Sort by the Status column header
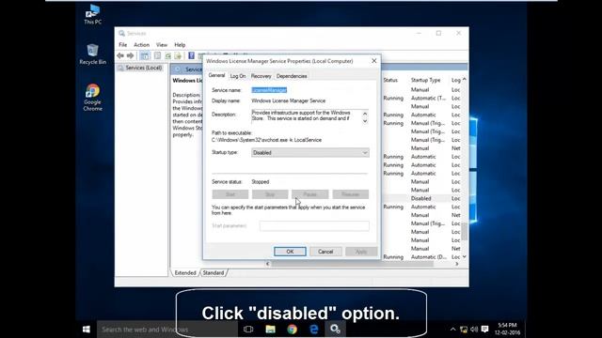Viewport: 602px width, 338px height. point(390,80)
